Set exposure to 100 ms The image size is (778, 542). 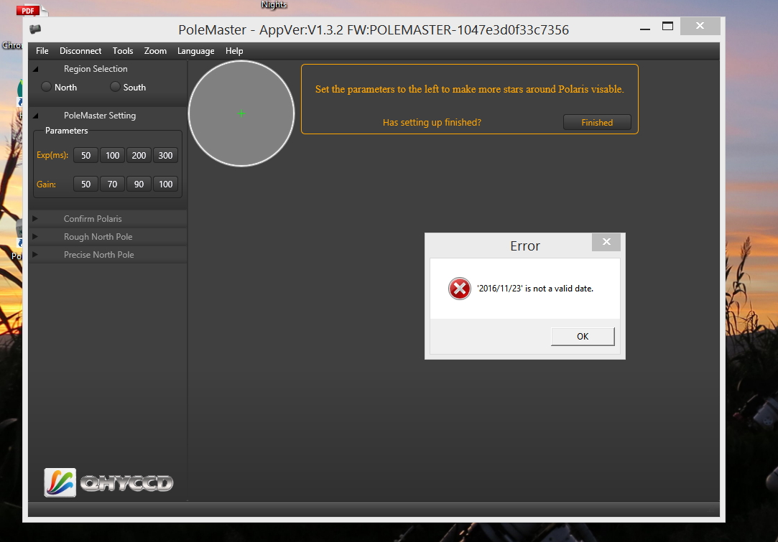pyautogui.click(x=113, y=155)
